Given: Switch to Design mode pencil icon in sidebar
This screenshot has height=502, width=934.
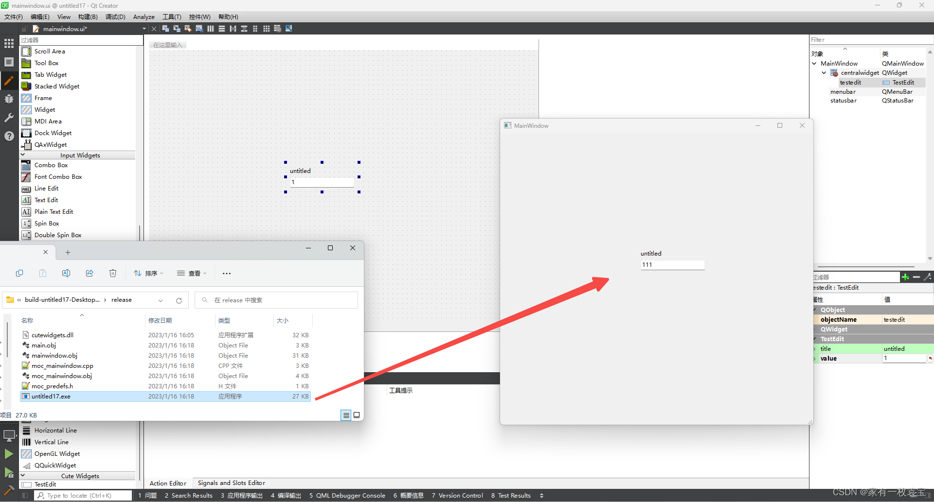Looking at the screenshot, I should [x=9, y=80].
